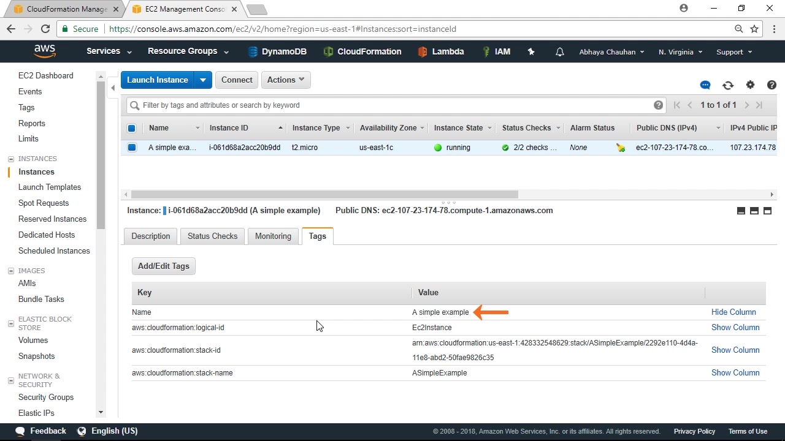
Task: Expand the Services menu
Action: click(x=109, y=51)
